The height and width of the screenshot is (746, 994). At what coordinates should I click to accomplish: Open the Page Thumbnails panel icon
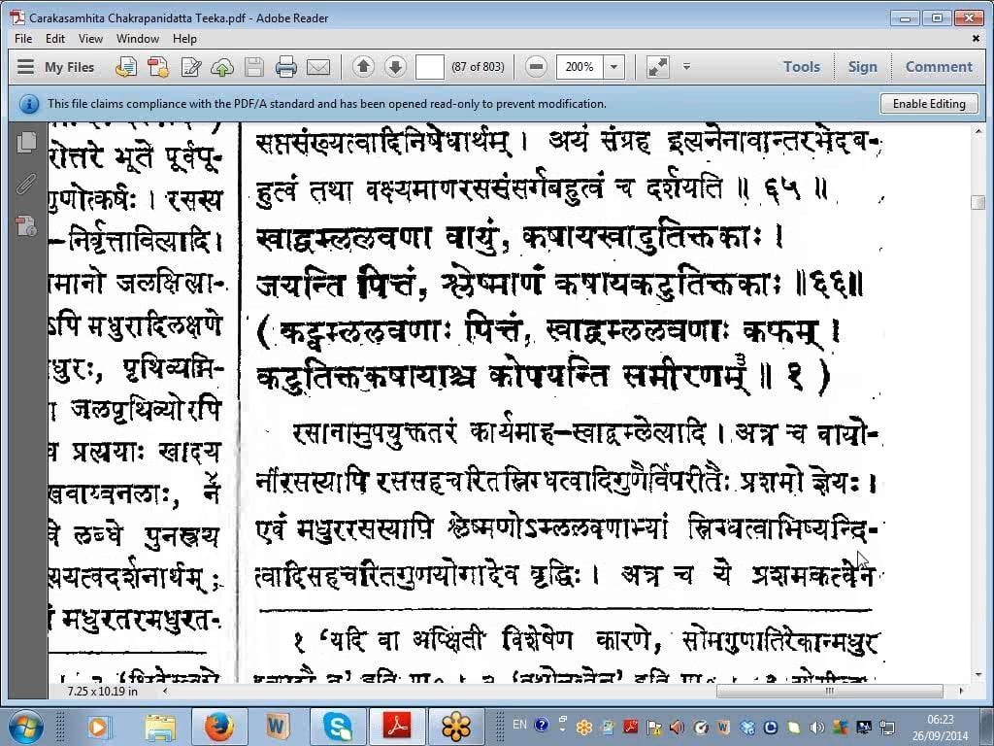(26, 142)
